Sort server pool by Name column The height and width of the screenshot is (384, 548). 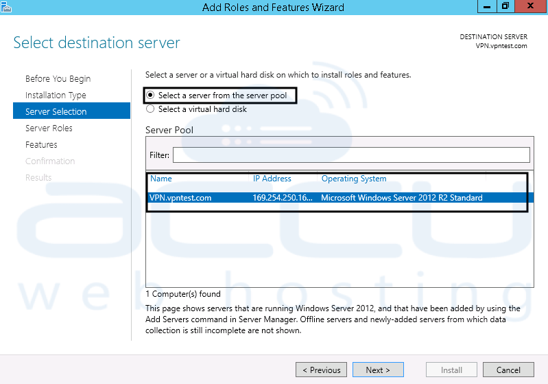(x=161, y=179)
